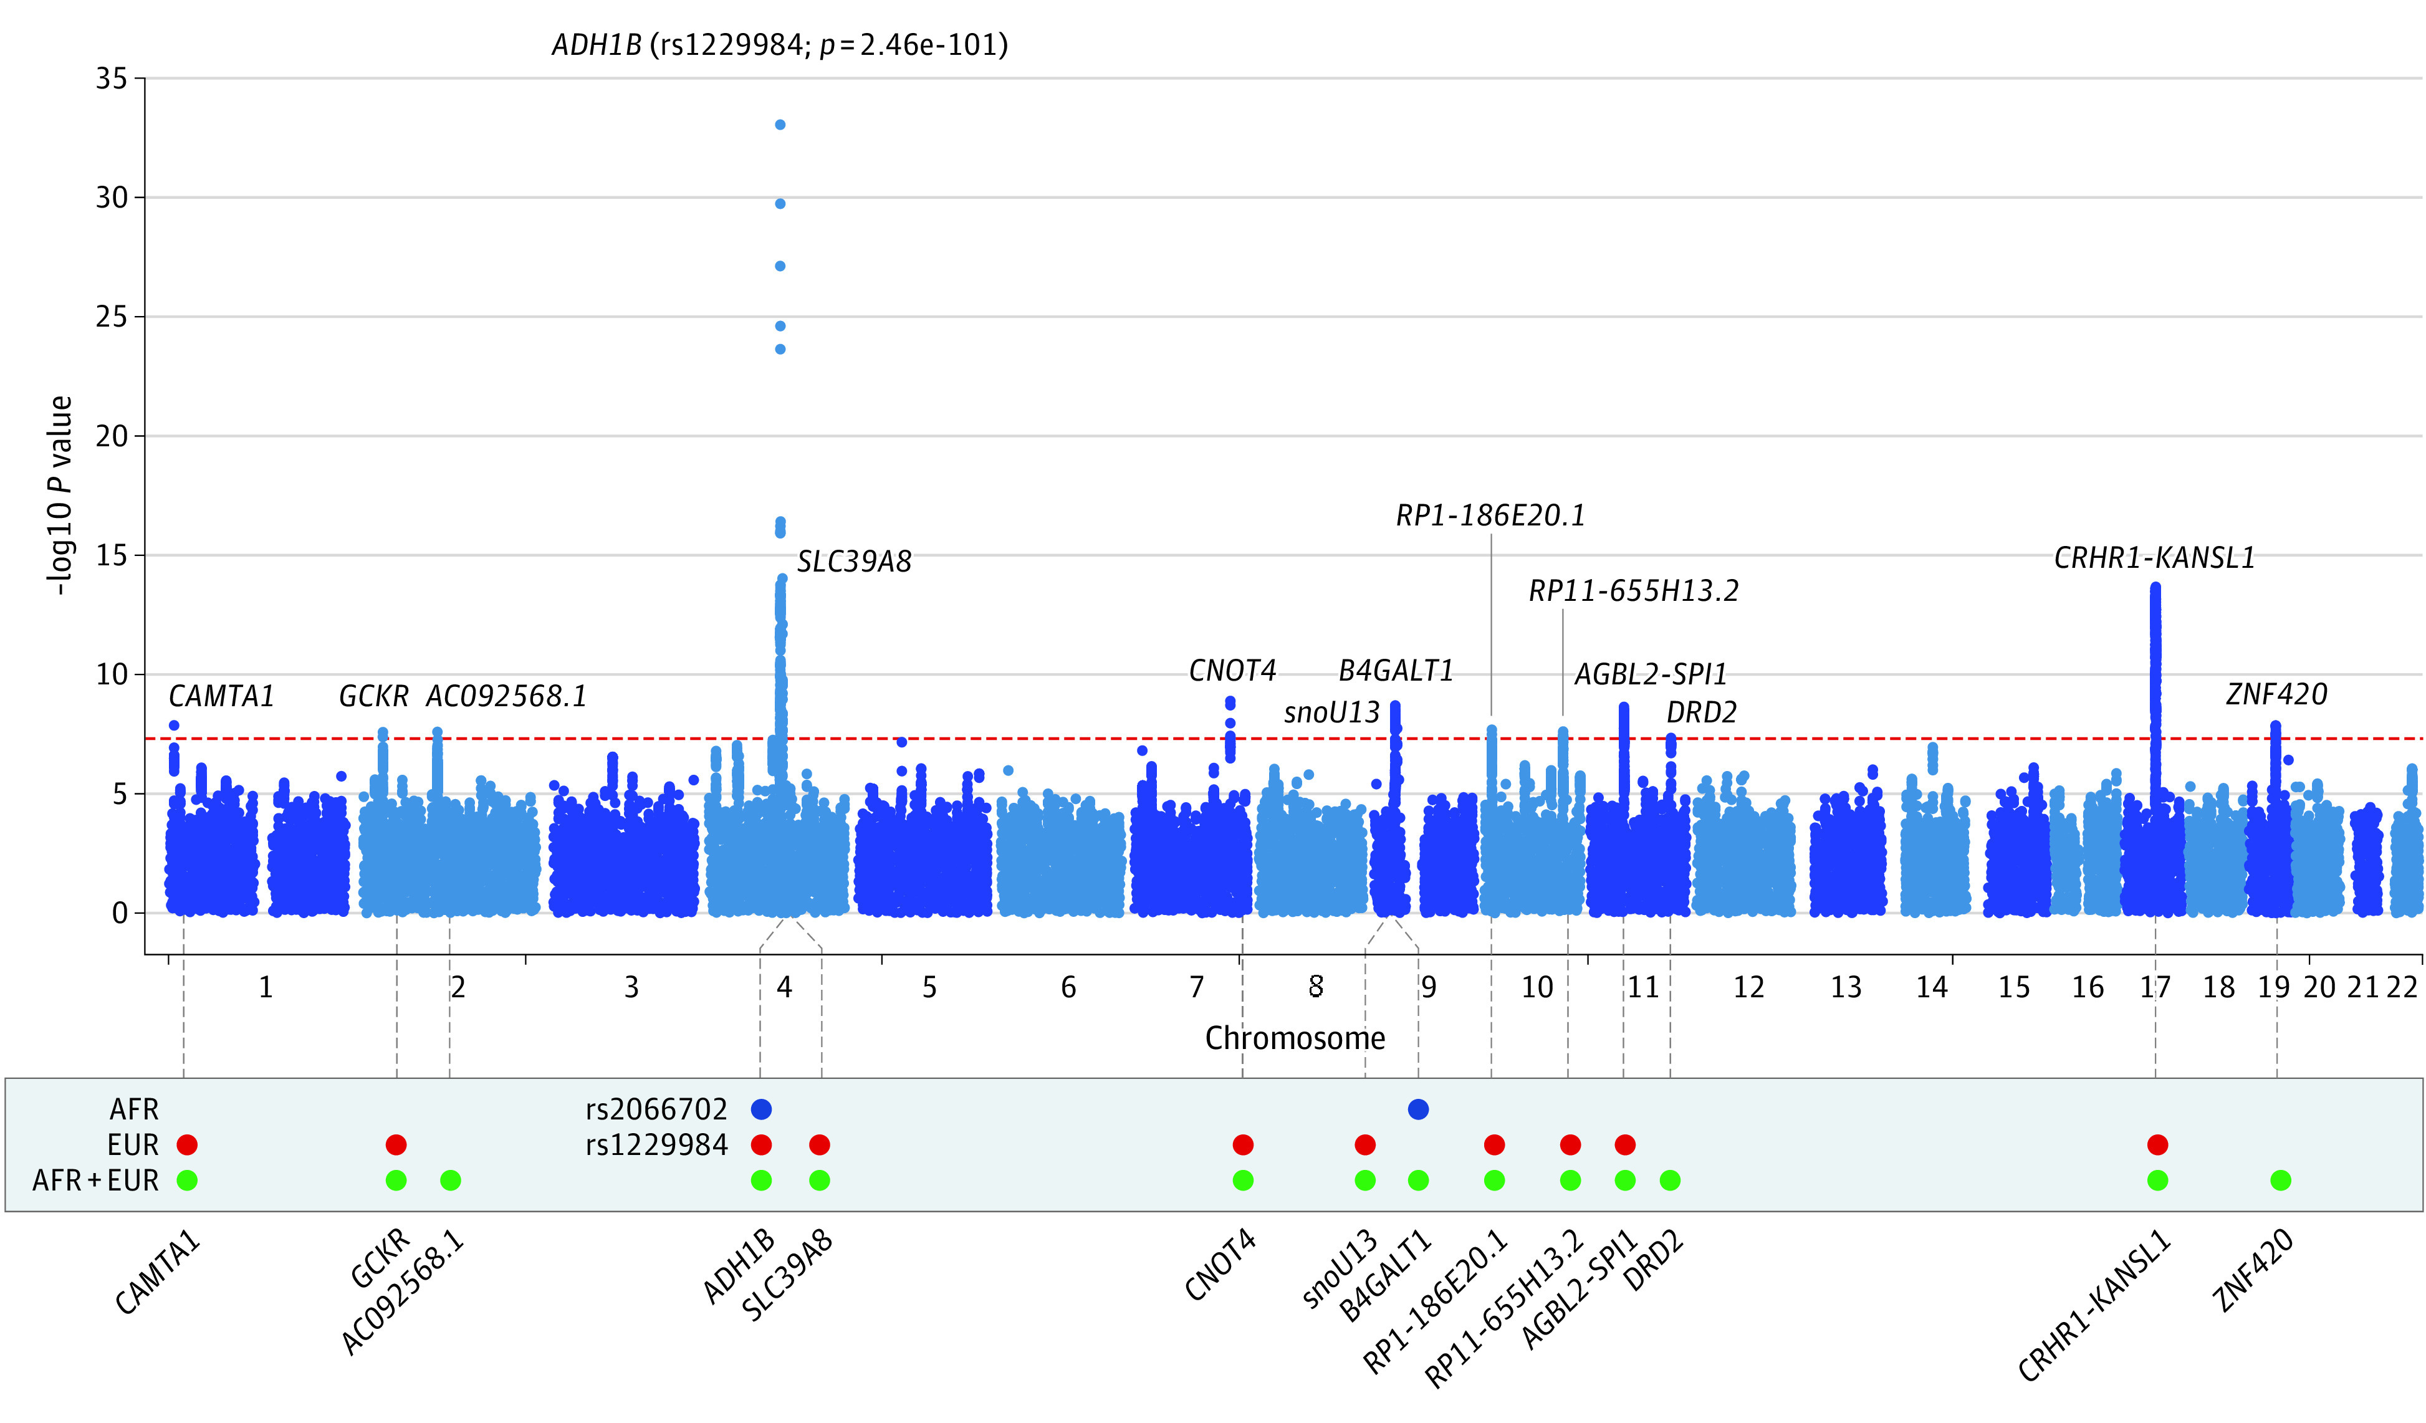2426x1423 pixels.
Task: Click the rs1229984 label in the panel
Action: click(x=656, y=1145)
